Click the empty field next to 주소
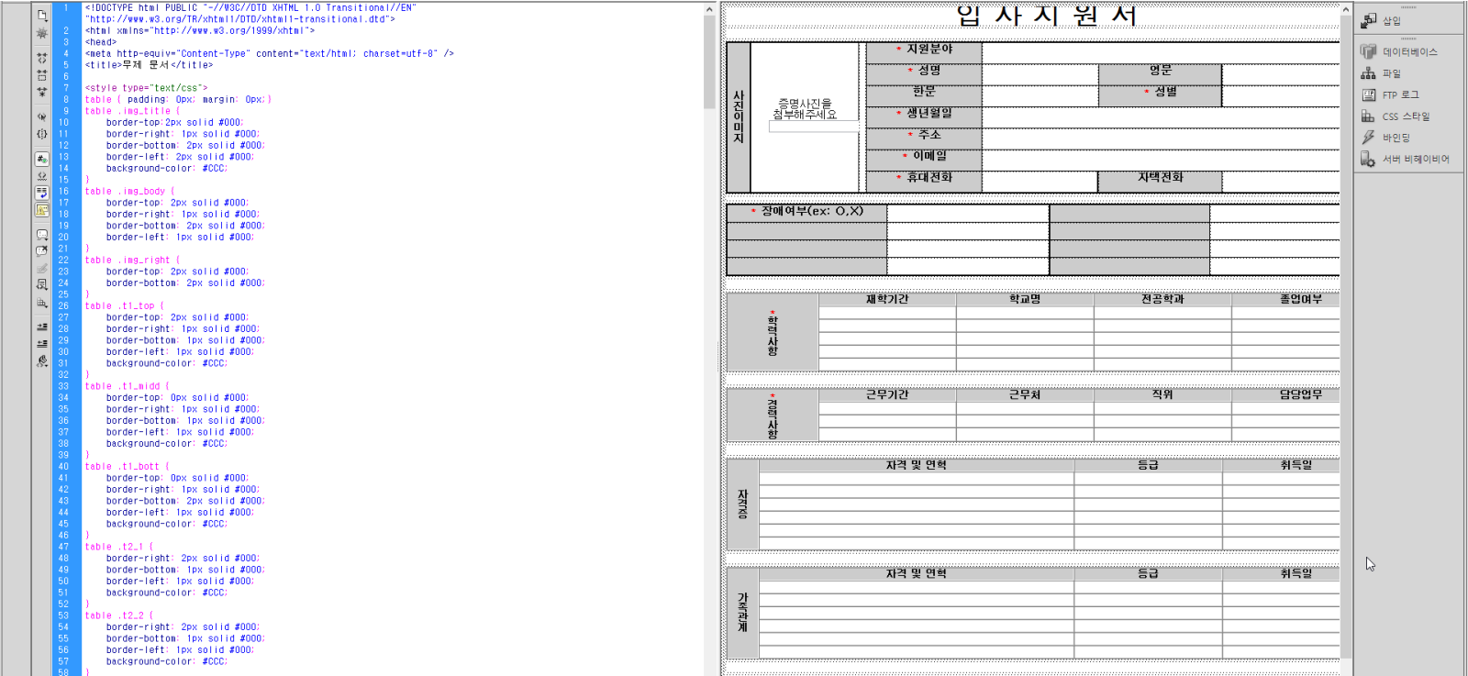The width and height of the screenshot is (1468, 676). [x=1161, y=139]
